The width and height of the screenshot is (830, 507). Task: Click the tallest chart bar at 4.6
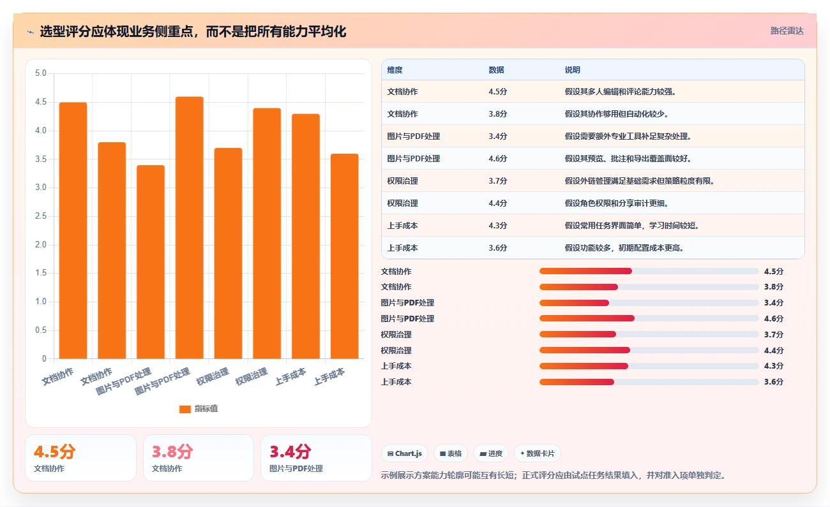[x=190, y=228]
